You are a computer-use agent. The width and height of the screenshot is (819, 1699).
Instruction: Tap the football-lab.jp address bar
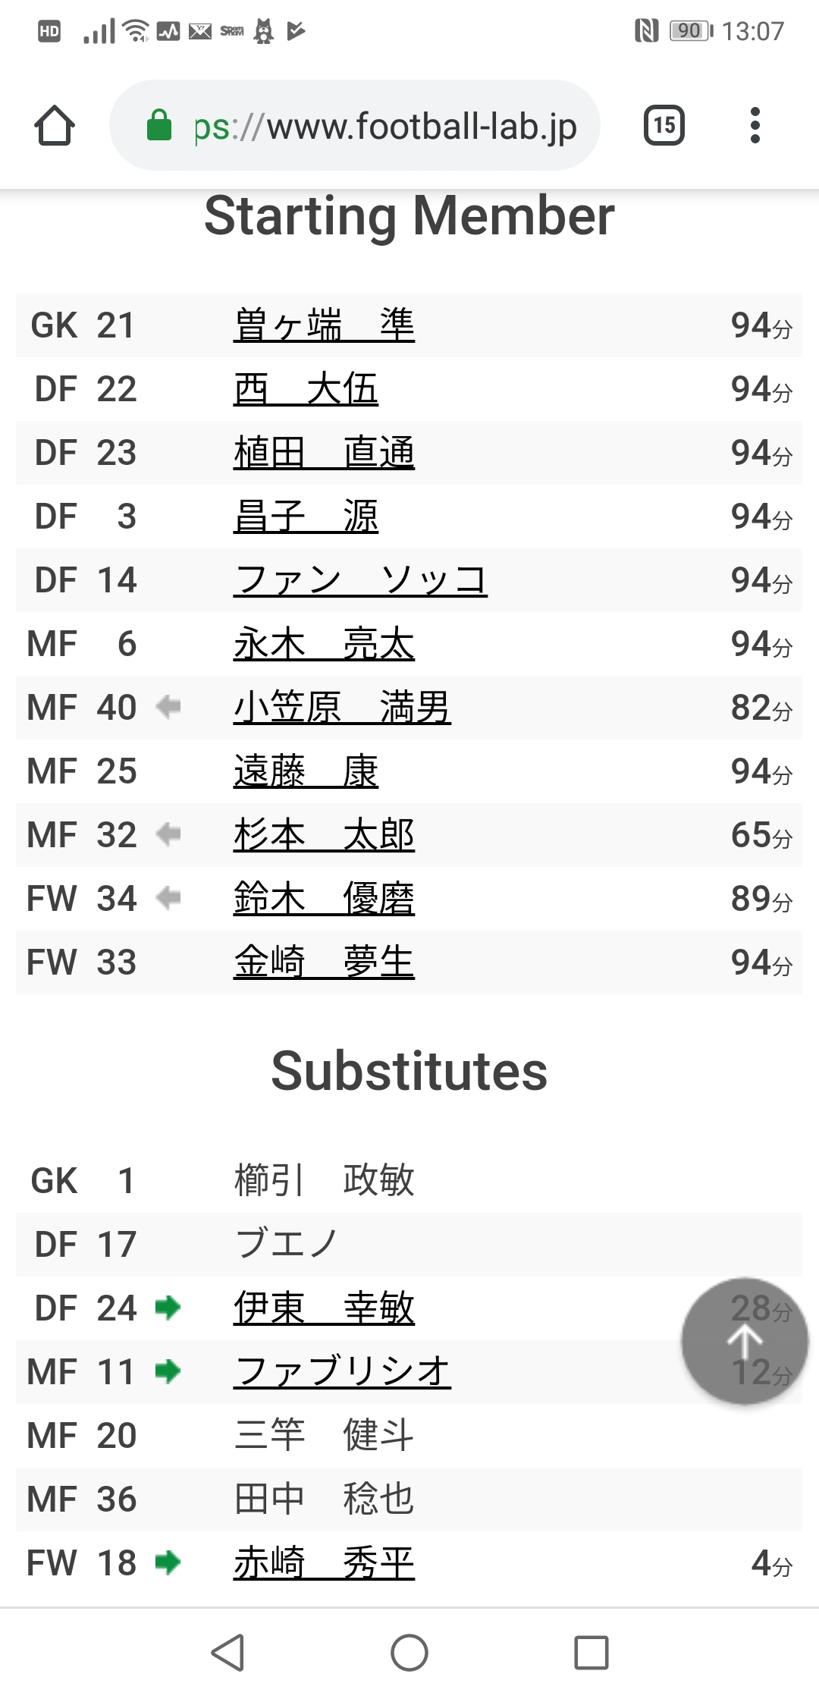(383, 126)
